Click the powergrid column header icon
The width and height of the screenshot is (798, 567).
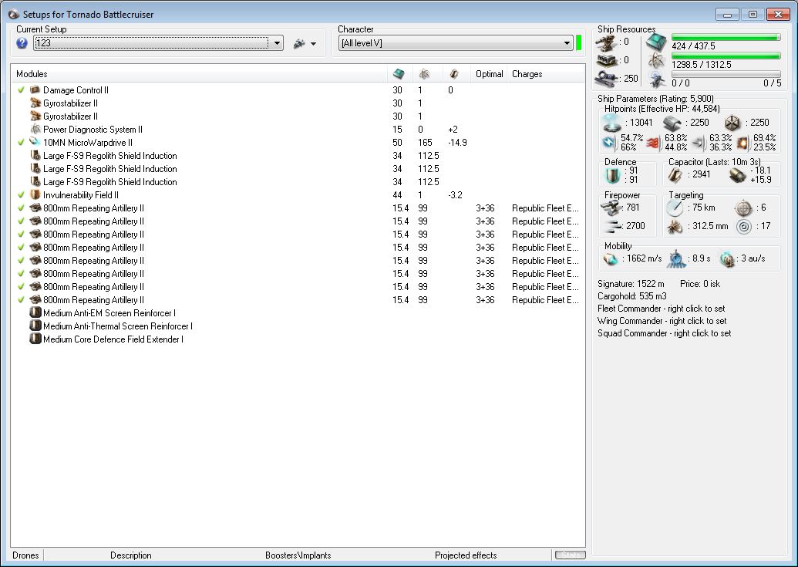[424, 74]
